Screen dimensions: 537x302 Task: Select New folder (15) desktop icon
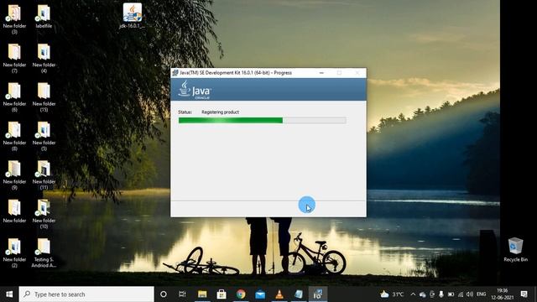click(44, 97)
